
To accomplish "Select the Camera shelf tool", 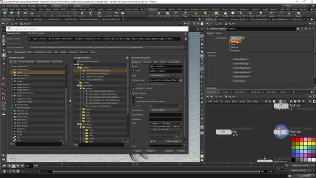I will point(151,14).
